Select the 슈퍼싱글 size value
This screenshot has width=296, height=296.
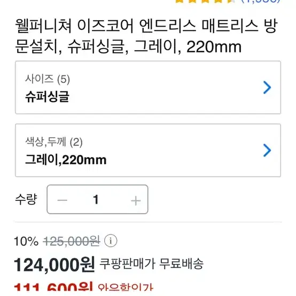pyautogui.click(x=47, y=97)
